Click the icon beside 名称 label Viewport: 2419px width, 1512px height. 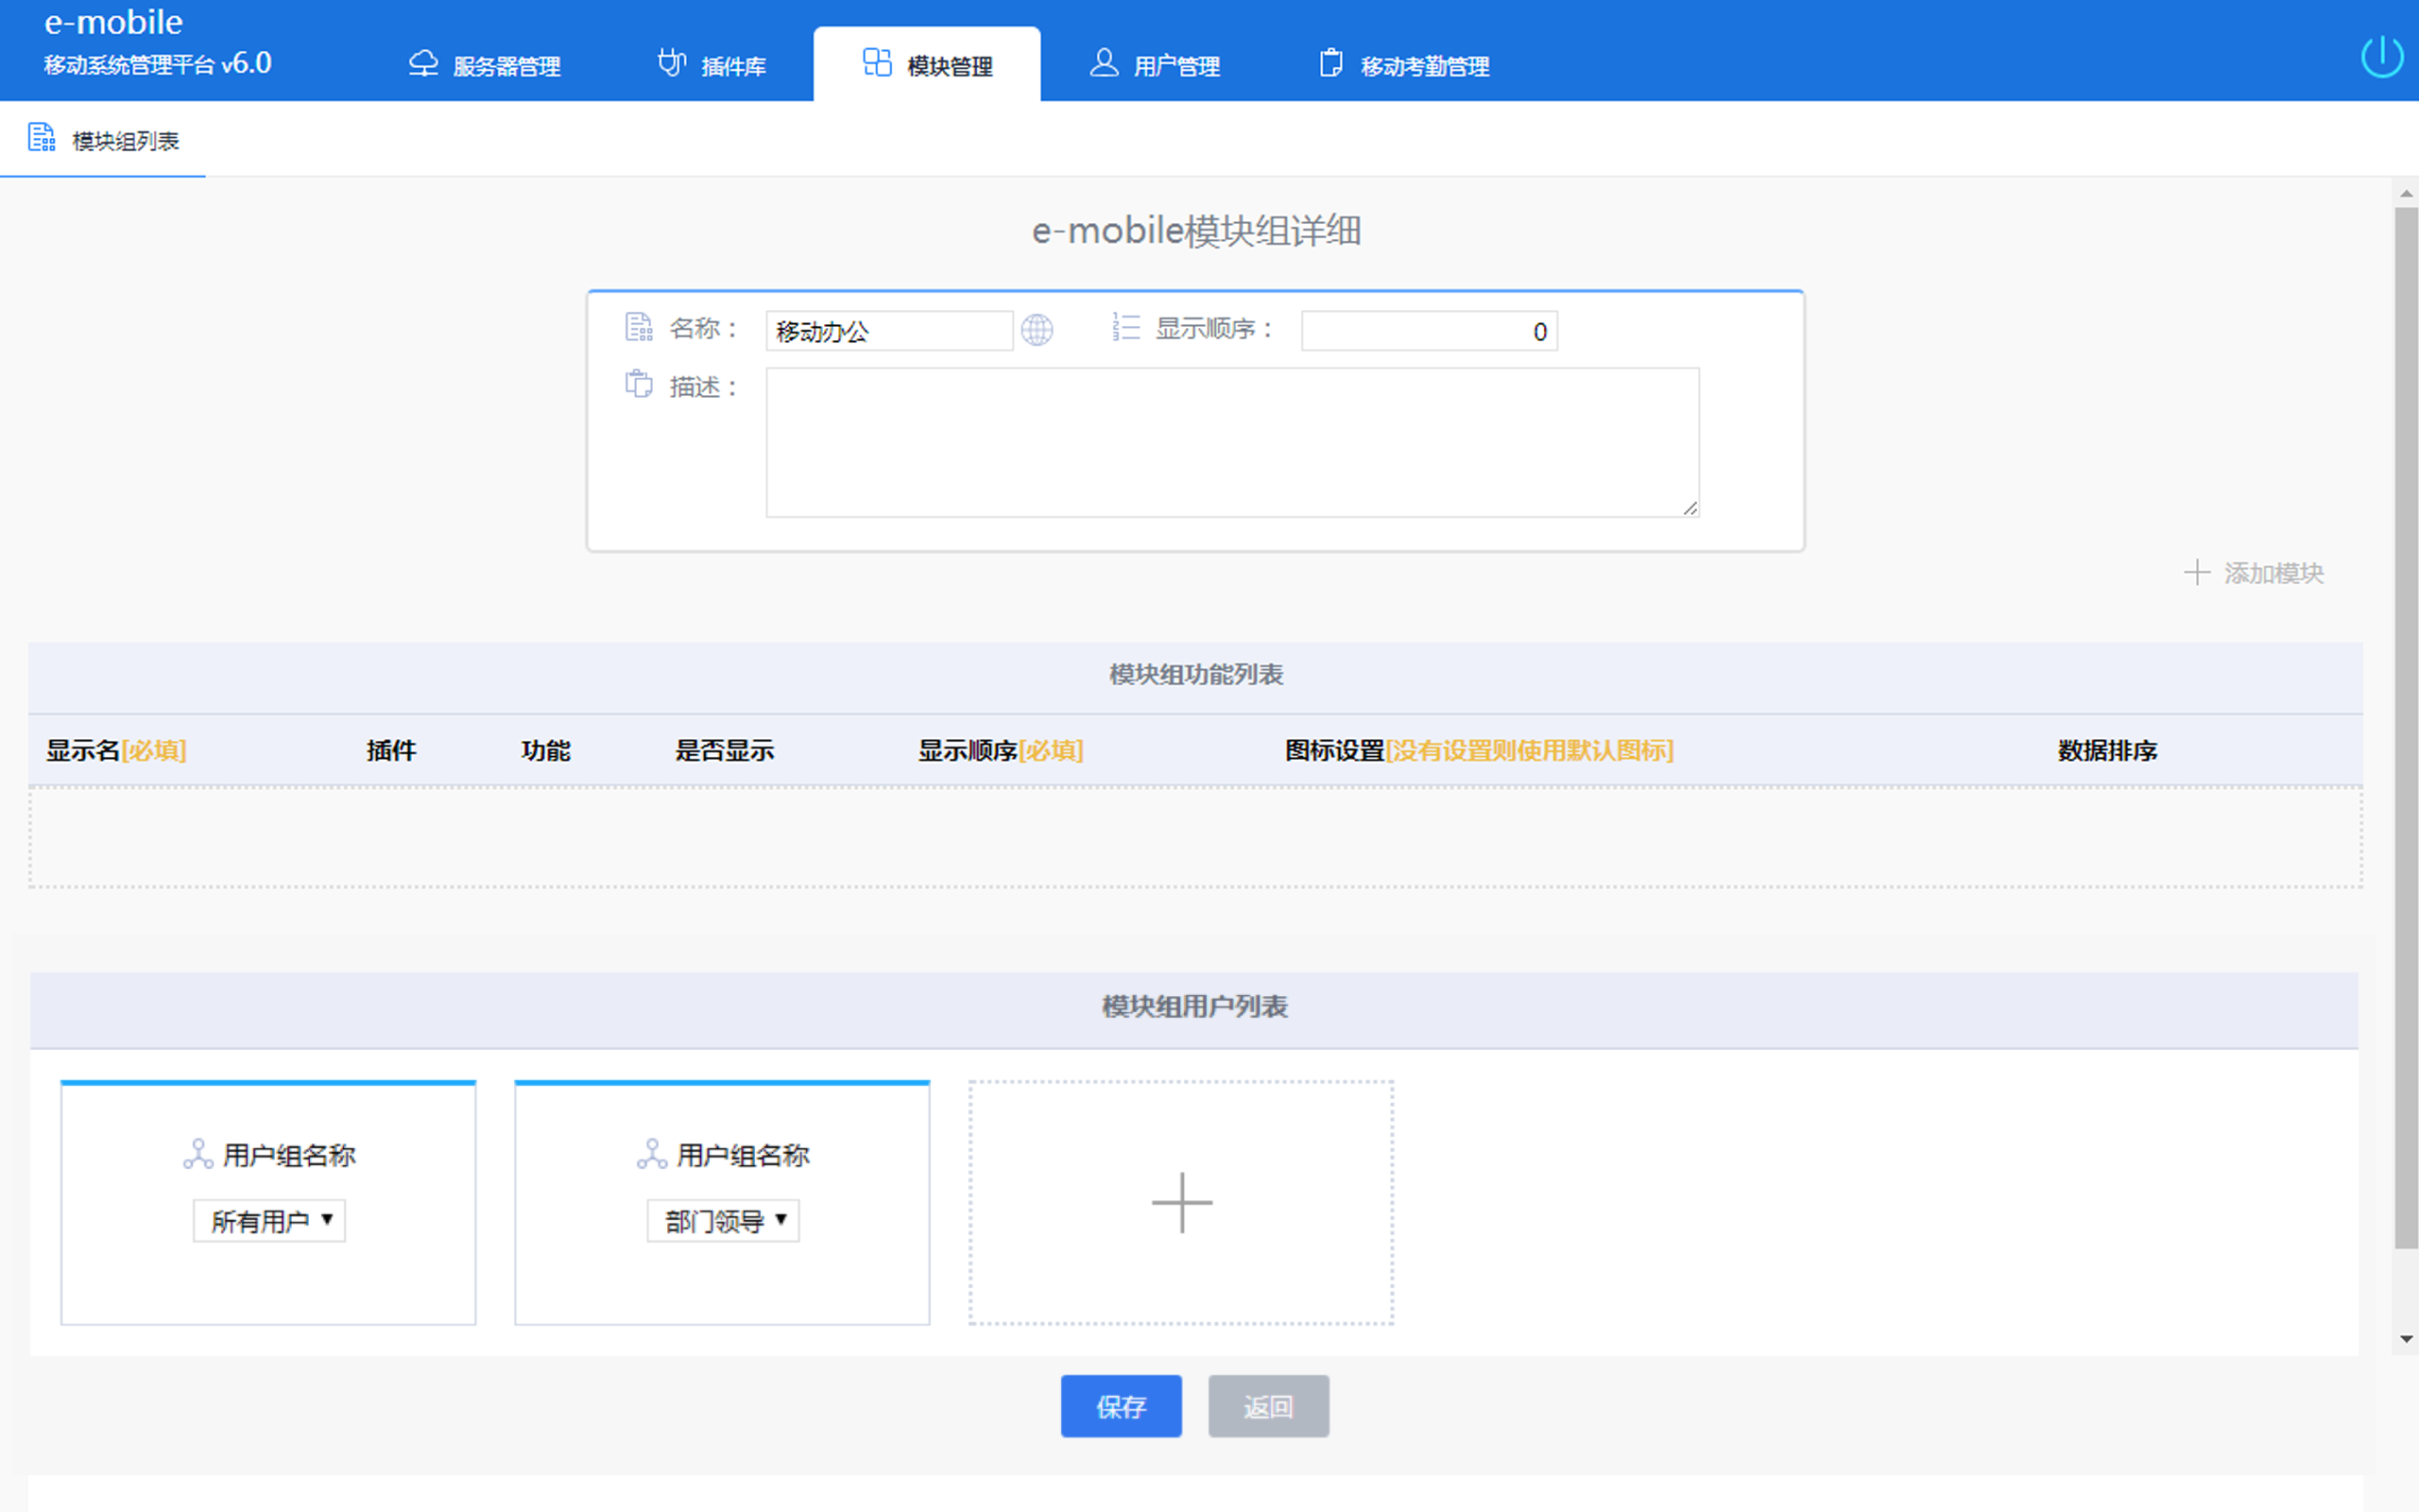639,328
